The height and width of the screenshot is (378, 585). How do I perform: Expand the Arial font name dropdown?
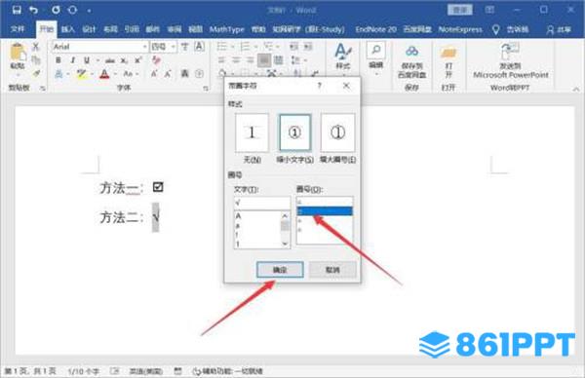(144, 47)
